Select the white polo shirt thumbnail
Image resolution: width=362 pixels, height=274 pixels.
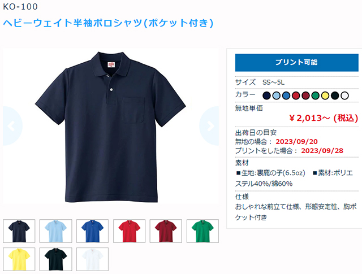[92, 259]
